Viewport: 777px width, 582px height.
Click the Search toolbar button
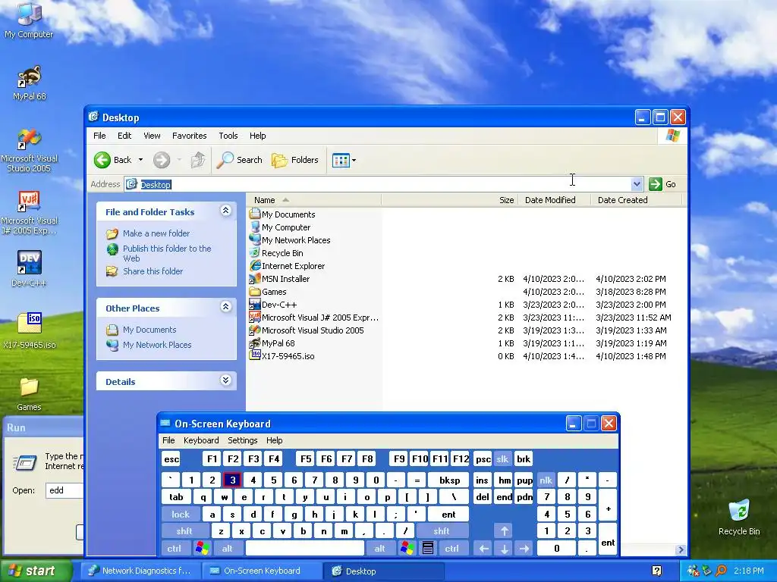click(240, 160)
